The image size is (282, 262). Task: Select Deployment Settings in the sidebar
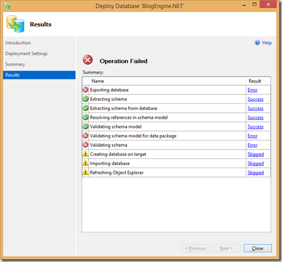(26, 54)
